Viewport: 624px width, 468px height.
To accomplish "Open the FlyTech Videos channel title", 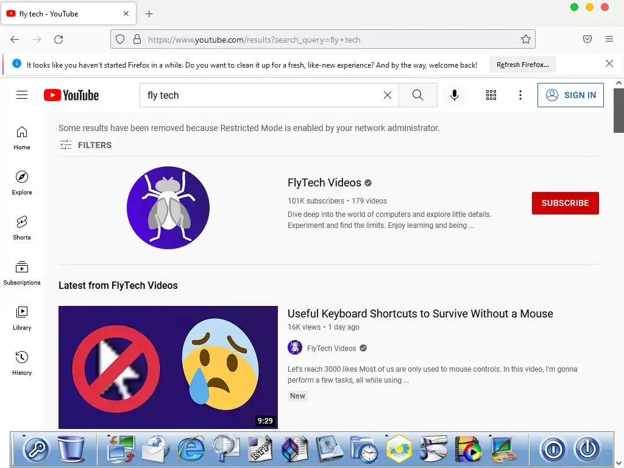I will [x=324, y=183].
